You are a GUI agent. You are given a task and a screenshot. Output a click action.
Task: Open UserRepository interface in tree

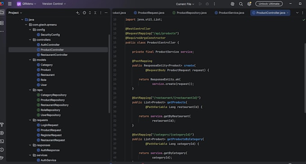[50, 115]
